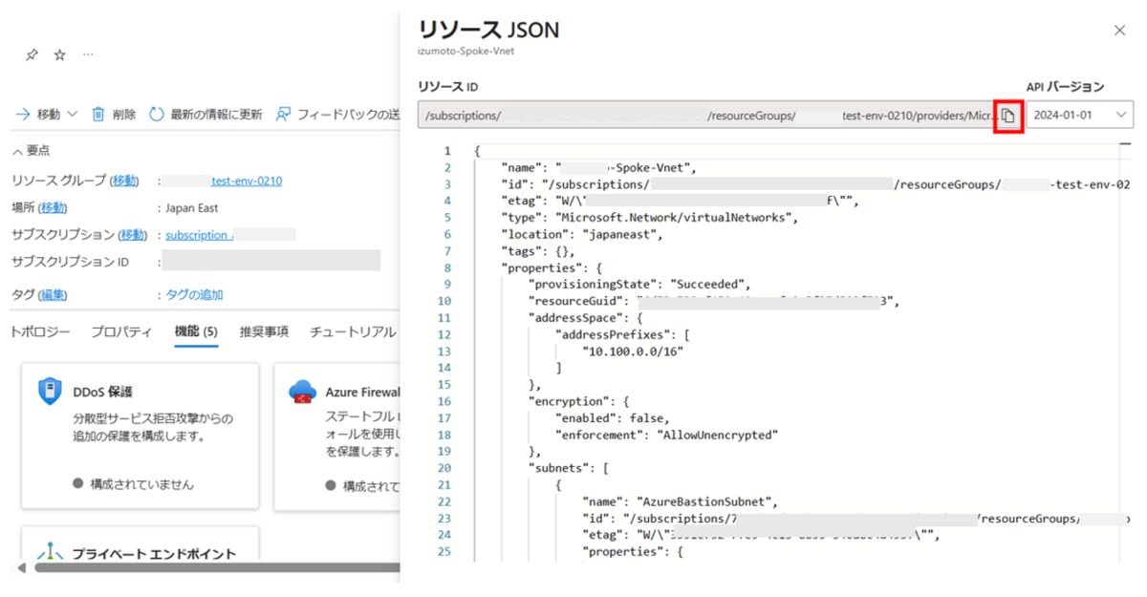
Task: Click the 移動 arrow icon in toolbar
Action: click(x=22, y=115)
